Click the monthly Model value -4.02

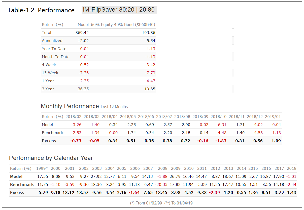point(257,125)
